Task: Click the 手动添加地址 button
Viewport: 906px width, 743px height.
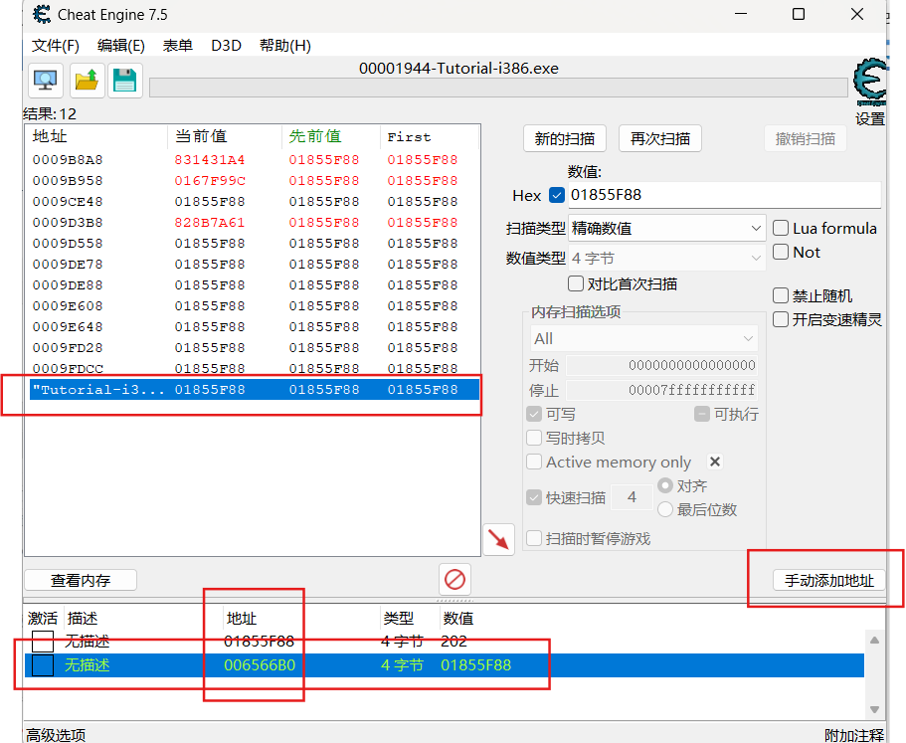Action: [x=828, y=580]
